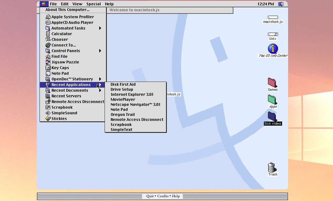
Task: Select the Unix disk icon on desktop
Action: [x=273, y=34]
